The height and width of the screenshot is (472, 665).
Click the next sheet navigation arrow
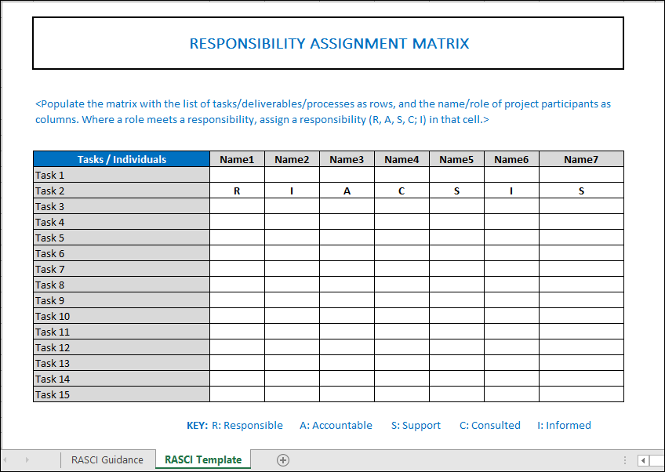[27, 460]
